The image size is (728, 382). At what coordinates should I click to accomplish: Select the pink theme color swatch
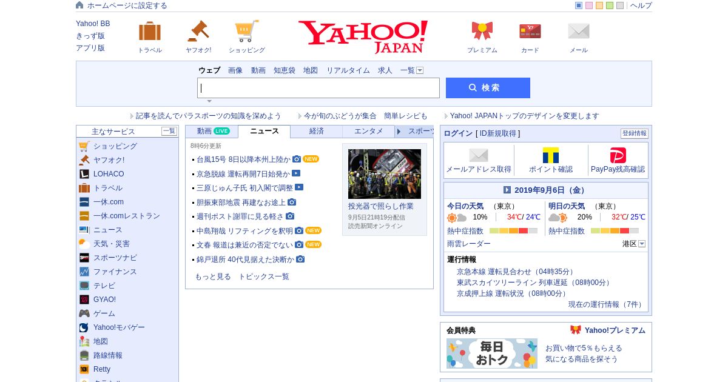[x=589, y=5]
